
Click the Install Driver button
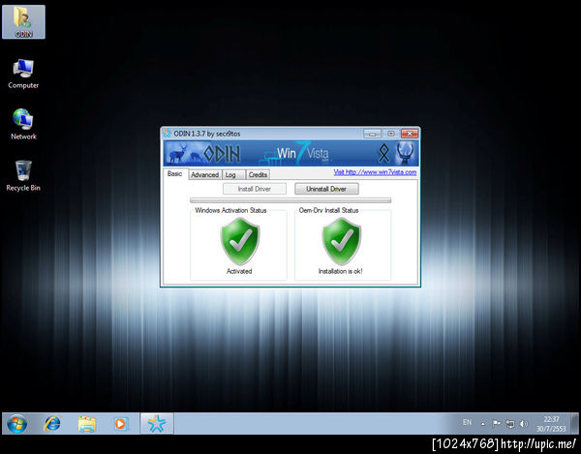255,189
